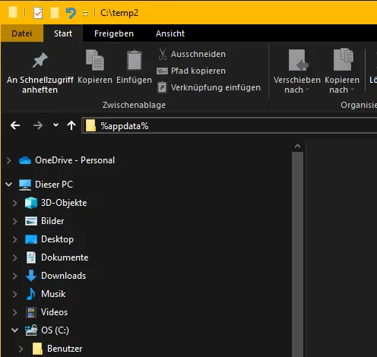Image resolution: width=377 pixels, height=357 pixels.
Task: Click the address bar containing %appdata%
Action: click(x=230, y=125)
